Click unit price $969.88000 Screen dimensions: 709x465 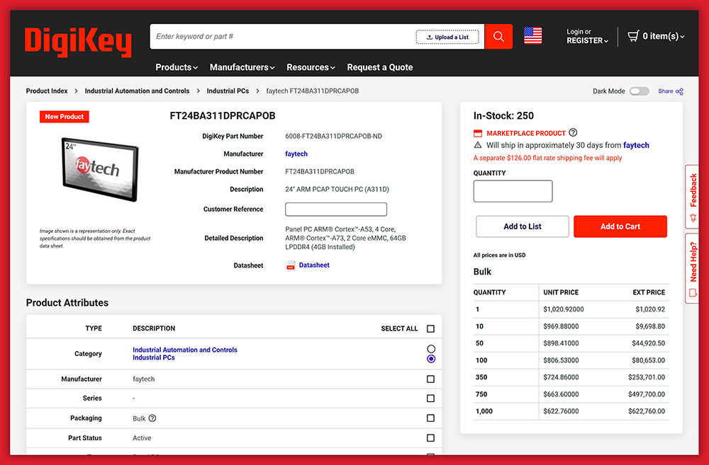tap(561, 326)
